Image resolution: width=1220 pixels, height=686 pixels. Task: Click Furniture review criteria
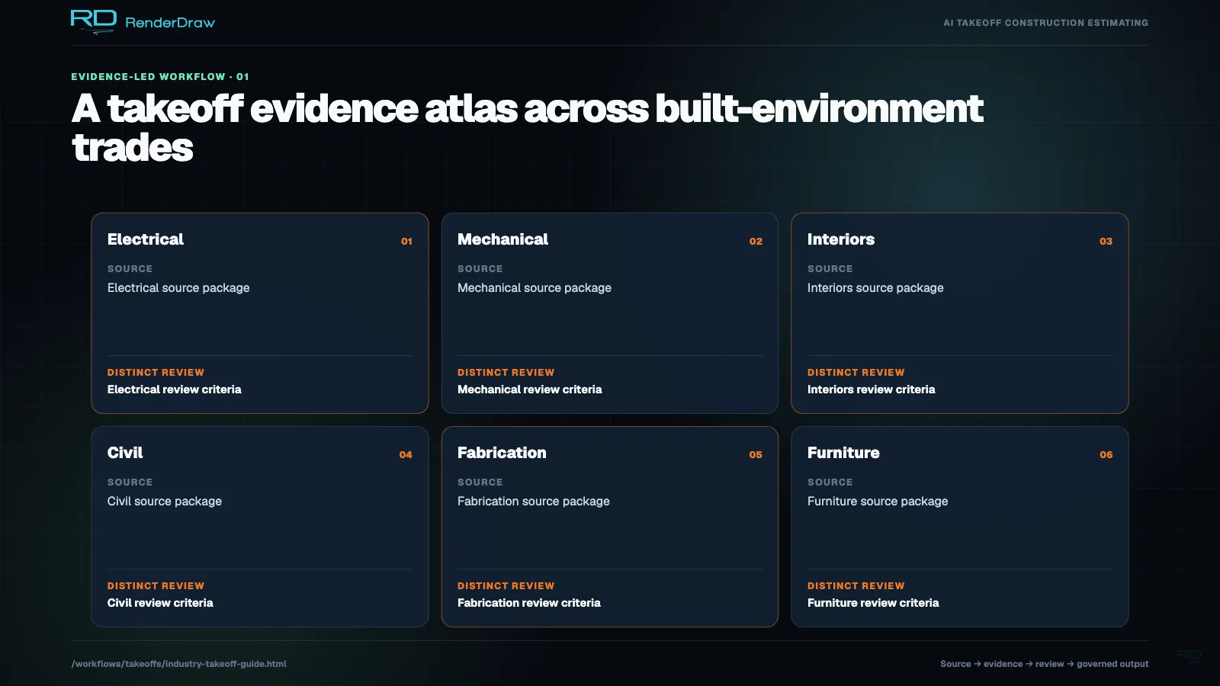[x=873, y=603]
